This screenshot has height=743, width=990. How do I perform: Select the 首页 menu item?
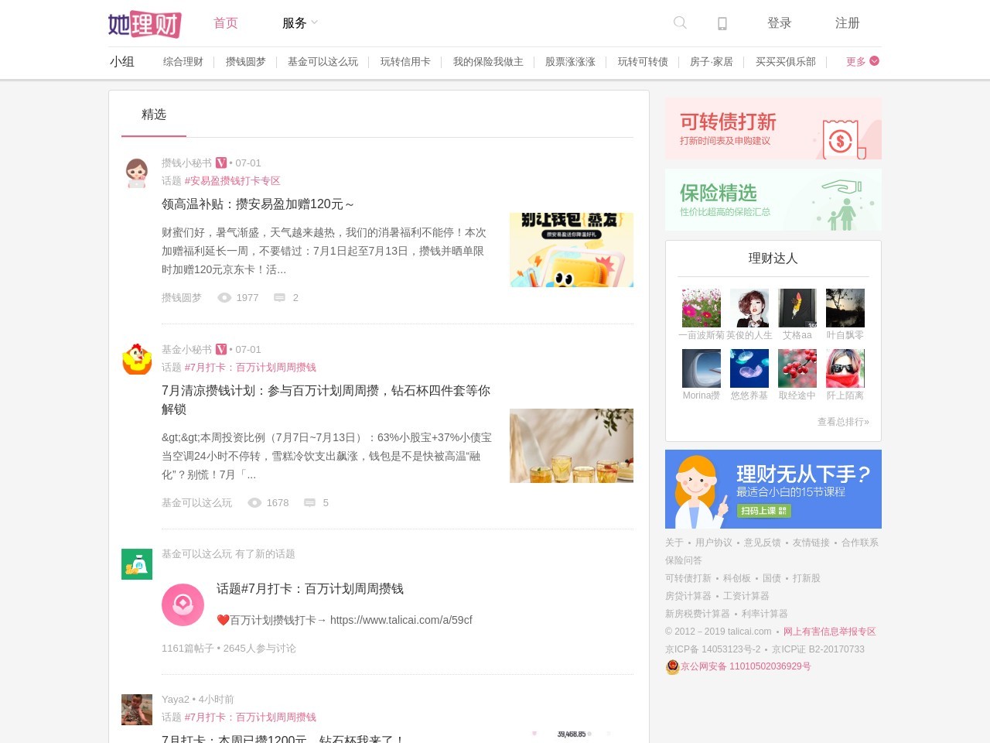[225, 23]
